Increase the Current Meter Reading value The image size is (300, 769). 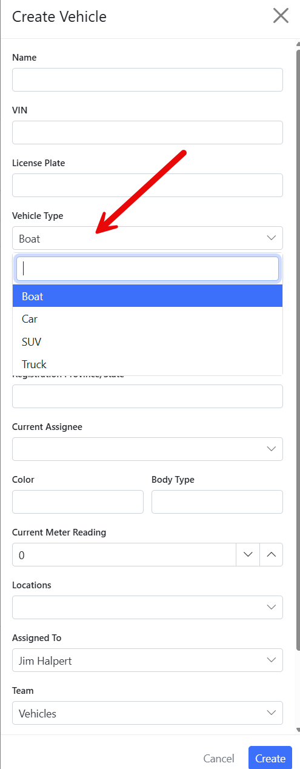coord(271,554)
